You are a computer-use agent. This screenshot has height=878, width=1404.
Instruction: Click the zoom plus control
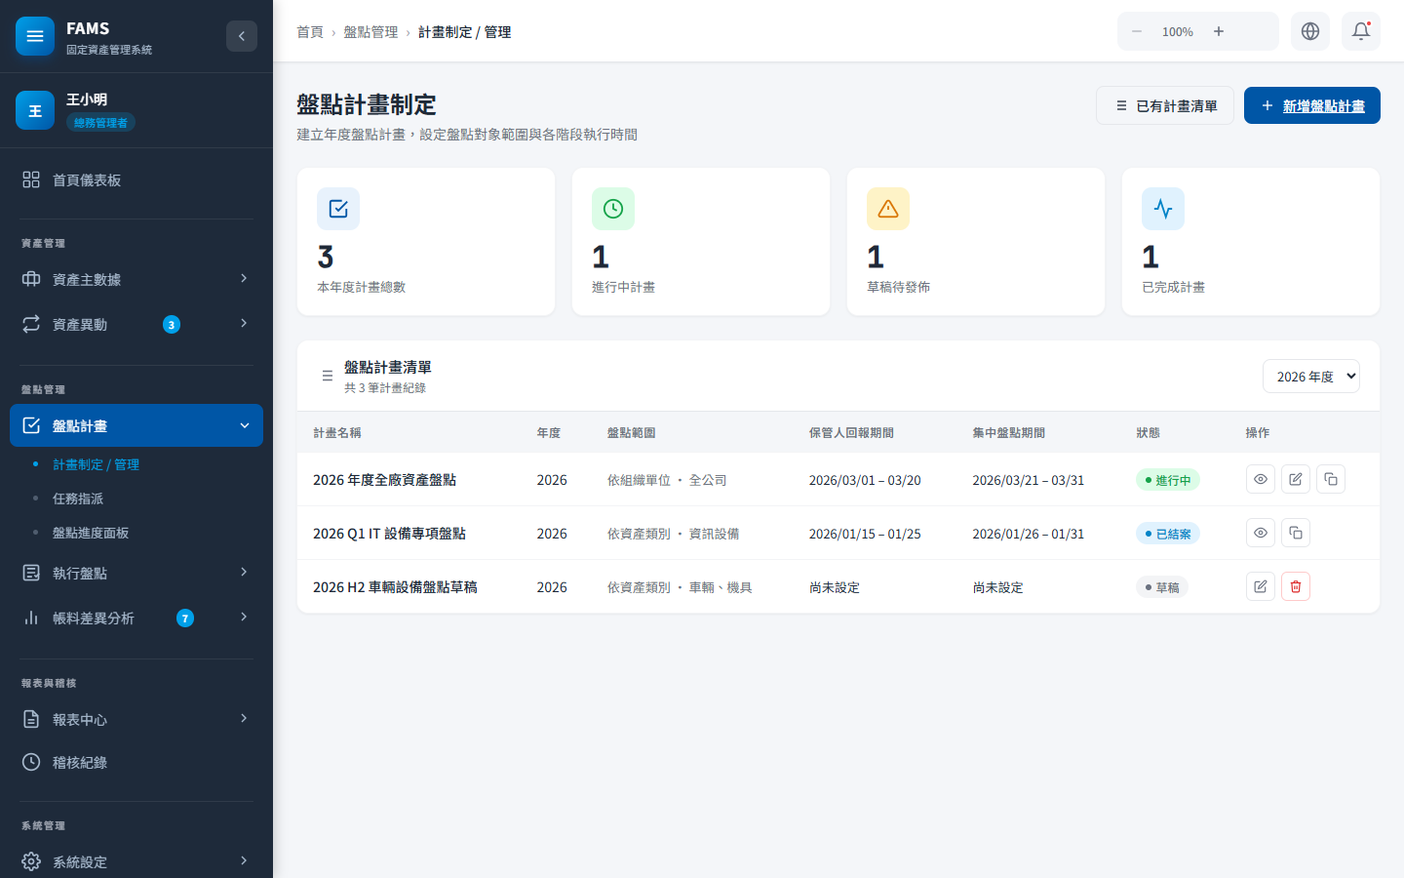(1219, 30)
